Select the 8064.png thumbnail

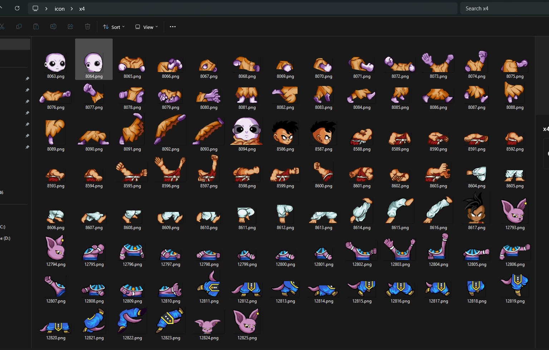(x=94, y=62)
